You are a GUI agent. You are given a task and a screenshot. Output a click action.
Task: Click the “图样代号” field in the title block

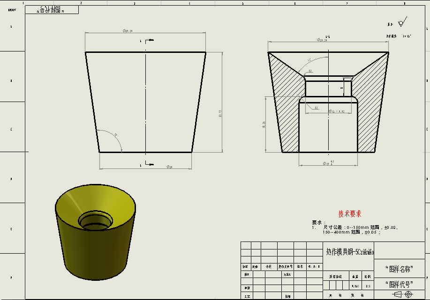point(400,285)
